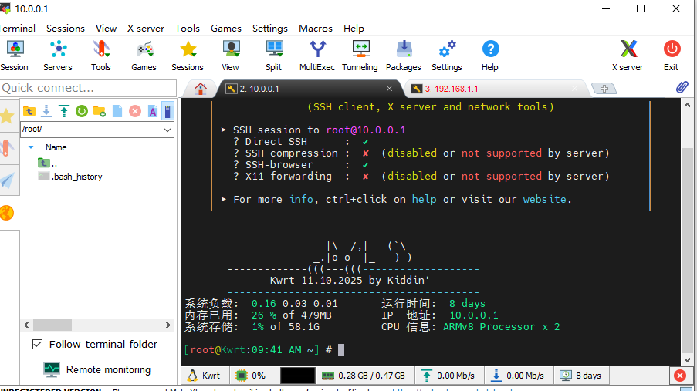Open the /root/ path dropdown
Image resolution: width=697 pixels, height=391 pixels.
click(x=167, y=130)
